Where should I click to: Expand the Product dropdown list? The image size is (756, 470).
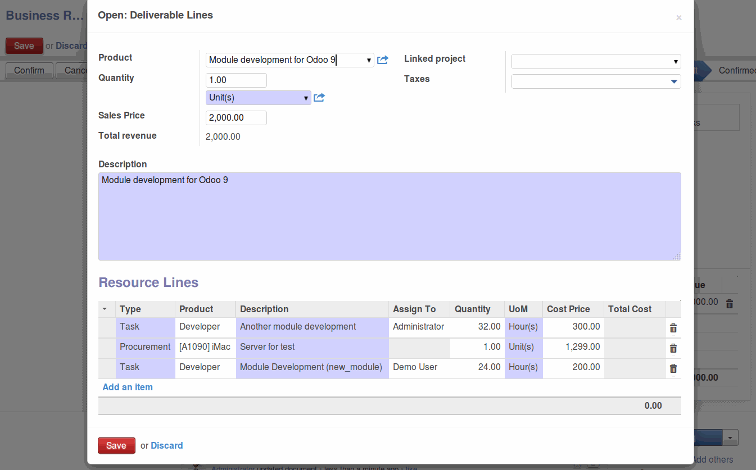pos(369,60)
